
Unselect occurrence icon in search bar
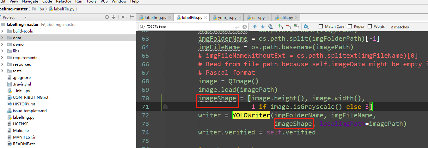coord(288,27)
